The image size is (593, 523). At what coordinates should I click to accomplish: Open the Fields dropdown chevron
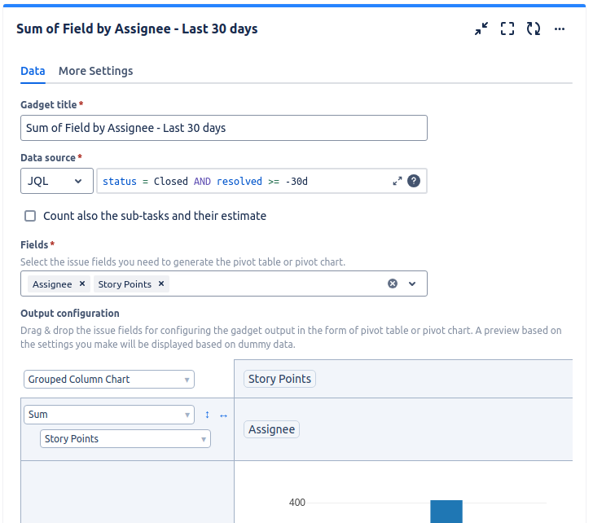[x=412, y=283]
